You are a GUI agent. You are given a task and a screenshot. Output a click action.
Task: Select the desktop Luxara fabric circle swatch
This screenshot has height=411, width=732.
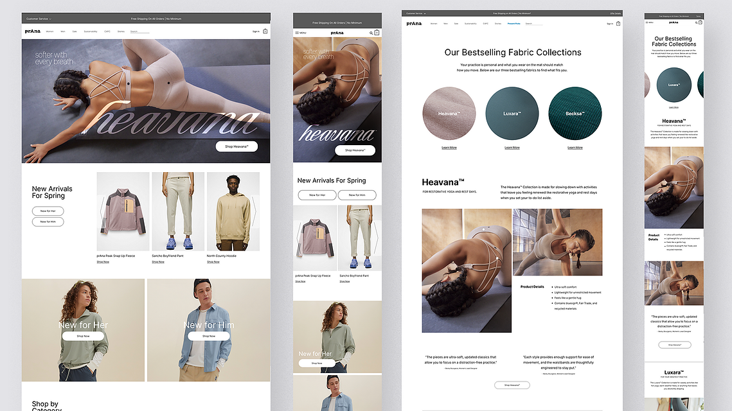coord(512,114)
